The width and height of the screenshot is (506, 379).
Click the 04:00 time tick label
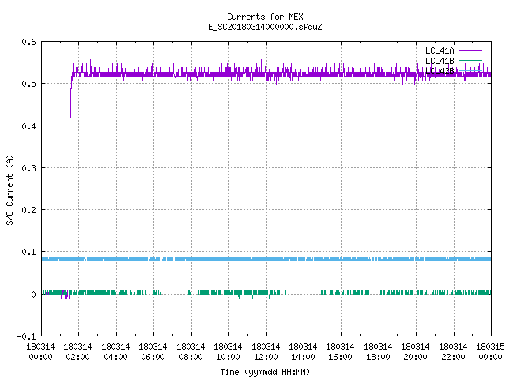(115, 357)
